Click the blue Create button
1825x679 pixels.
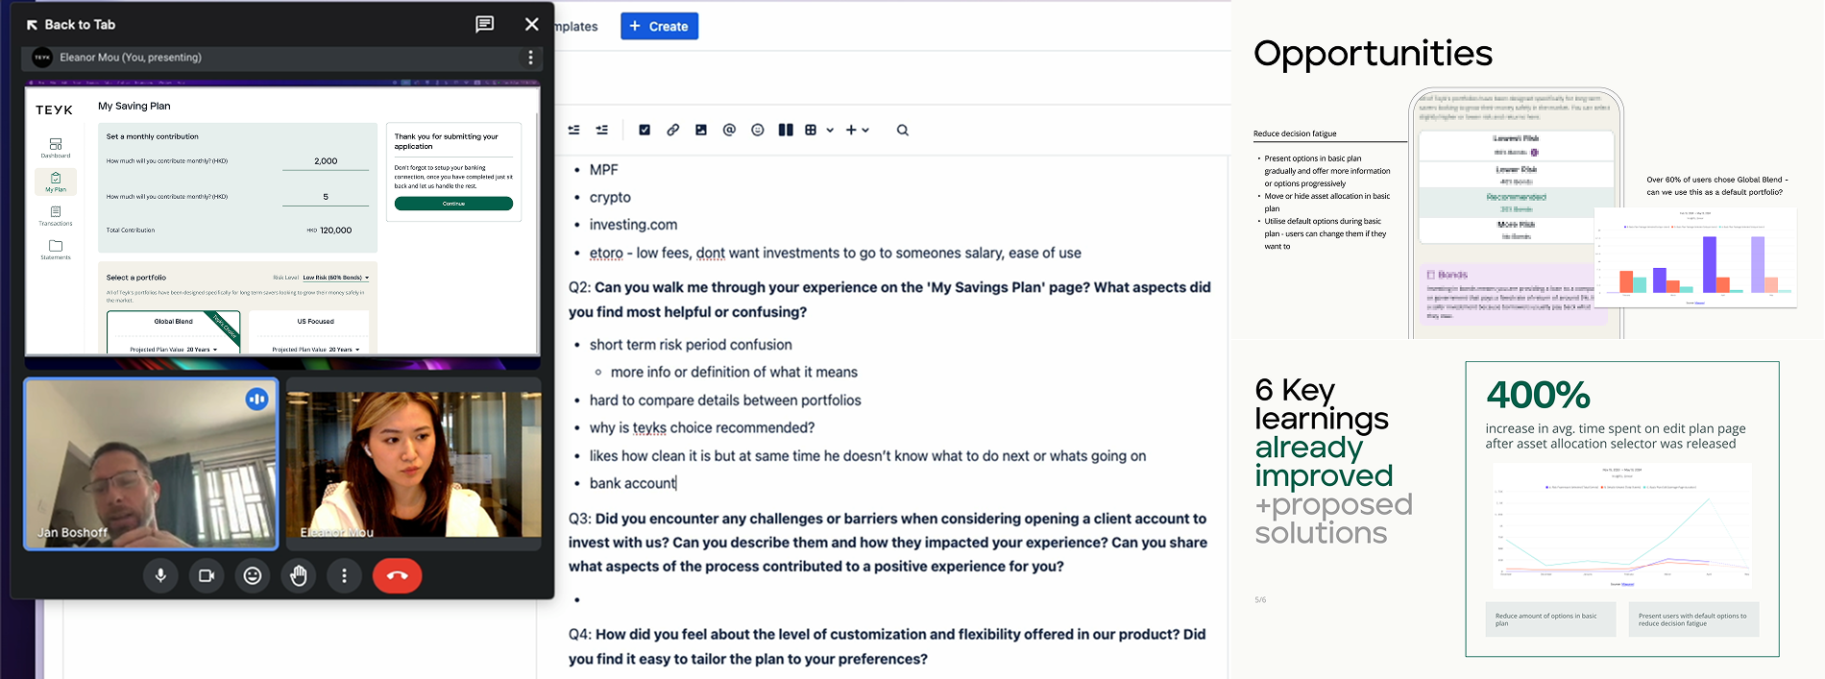[659, 26]
